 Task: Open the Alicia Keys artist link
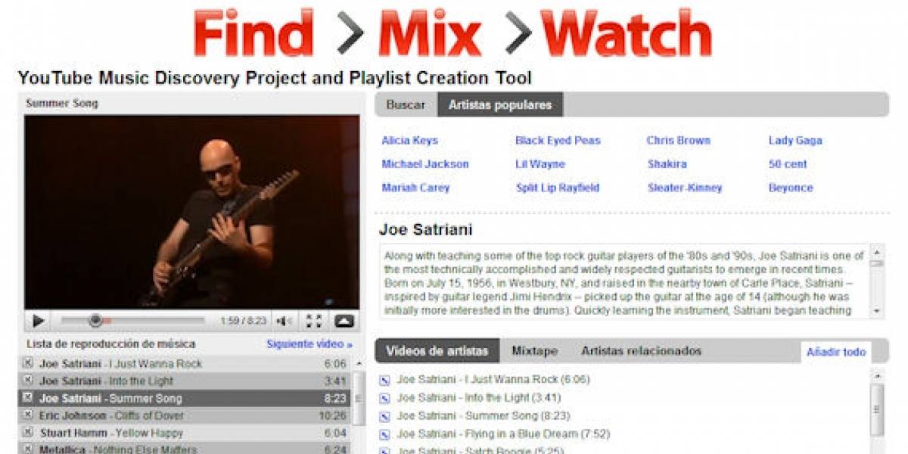409,140
